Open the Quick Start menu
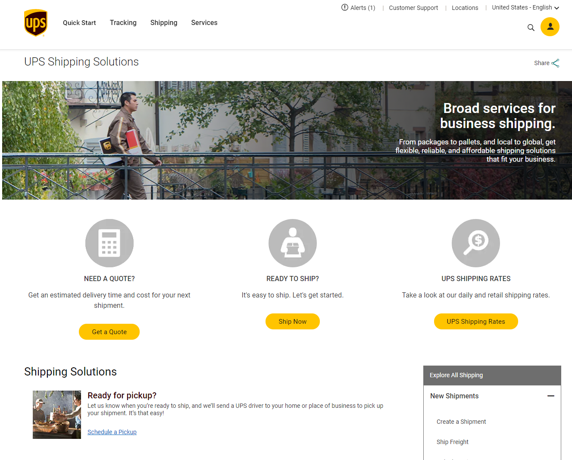This screenshot has width=572, height=460. click(79, 23)
